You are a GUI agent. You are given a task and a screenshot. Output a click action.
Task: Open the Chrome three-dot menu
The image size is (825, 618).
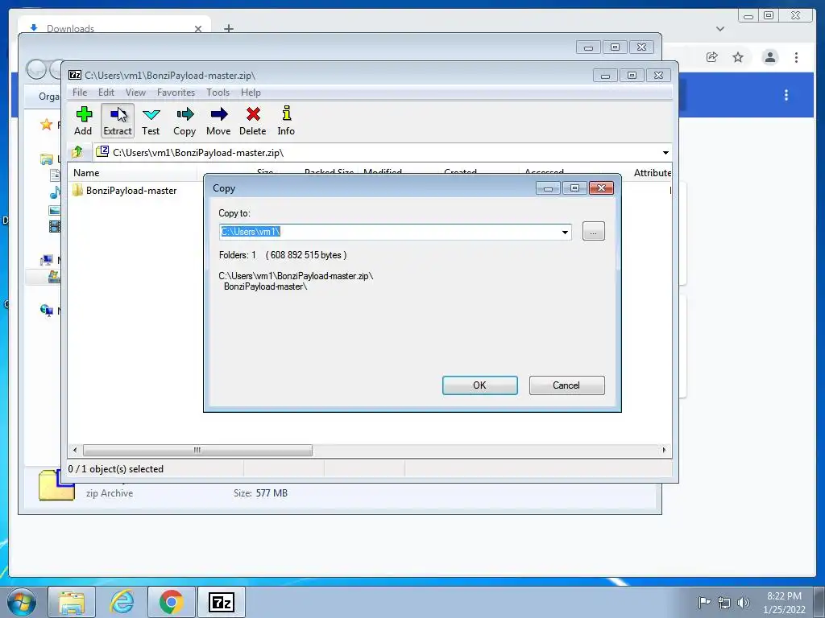coord(796,57)
